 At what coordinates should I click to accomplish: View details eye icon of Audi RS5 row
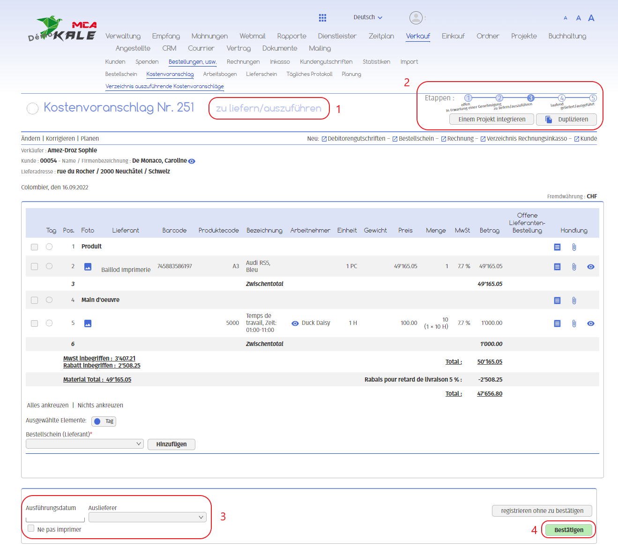click(590, 267)
